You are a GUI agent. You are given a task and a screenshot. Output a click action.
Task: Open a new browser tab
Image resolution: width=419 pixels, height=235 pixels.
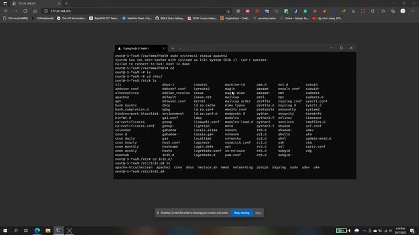(67, 3)
